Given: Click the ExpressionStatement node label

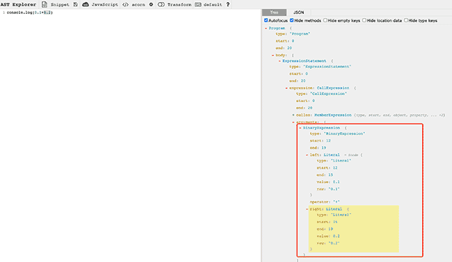Looking at the screenshot, I should 304,61.
